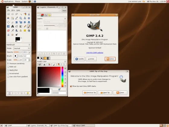
Task: Select the S radio button in color selector
Action: pyautogui.click(x=65, y=72)
